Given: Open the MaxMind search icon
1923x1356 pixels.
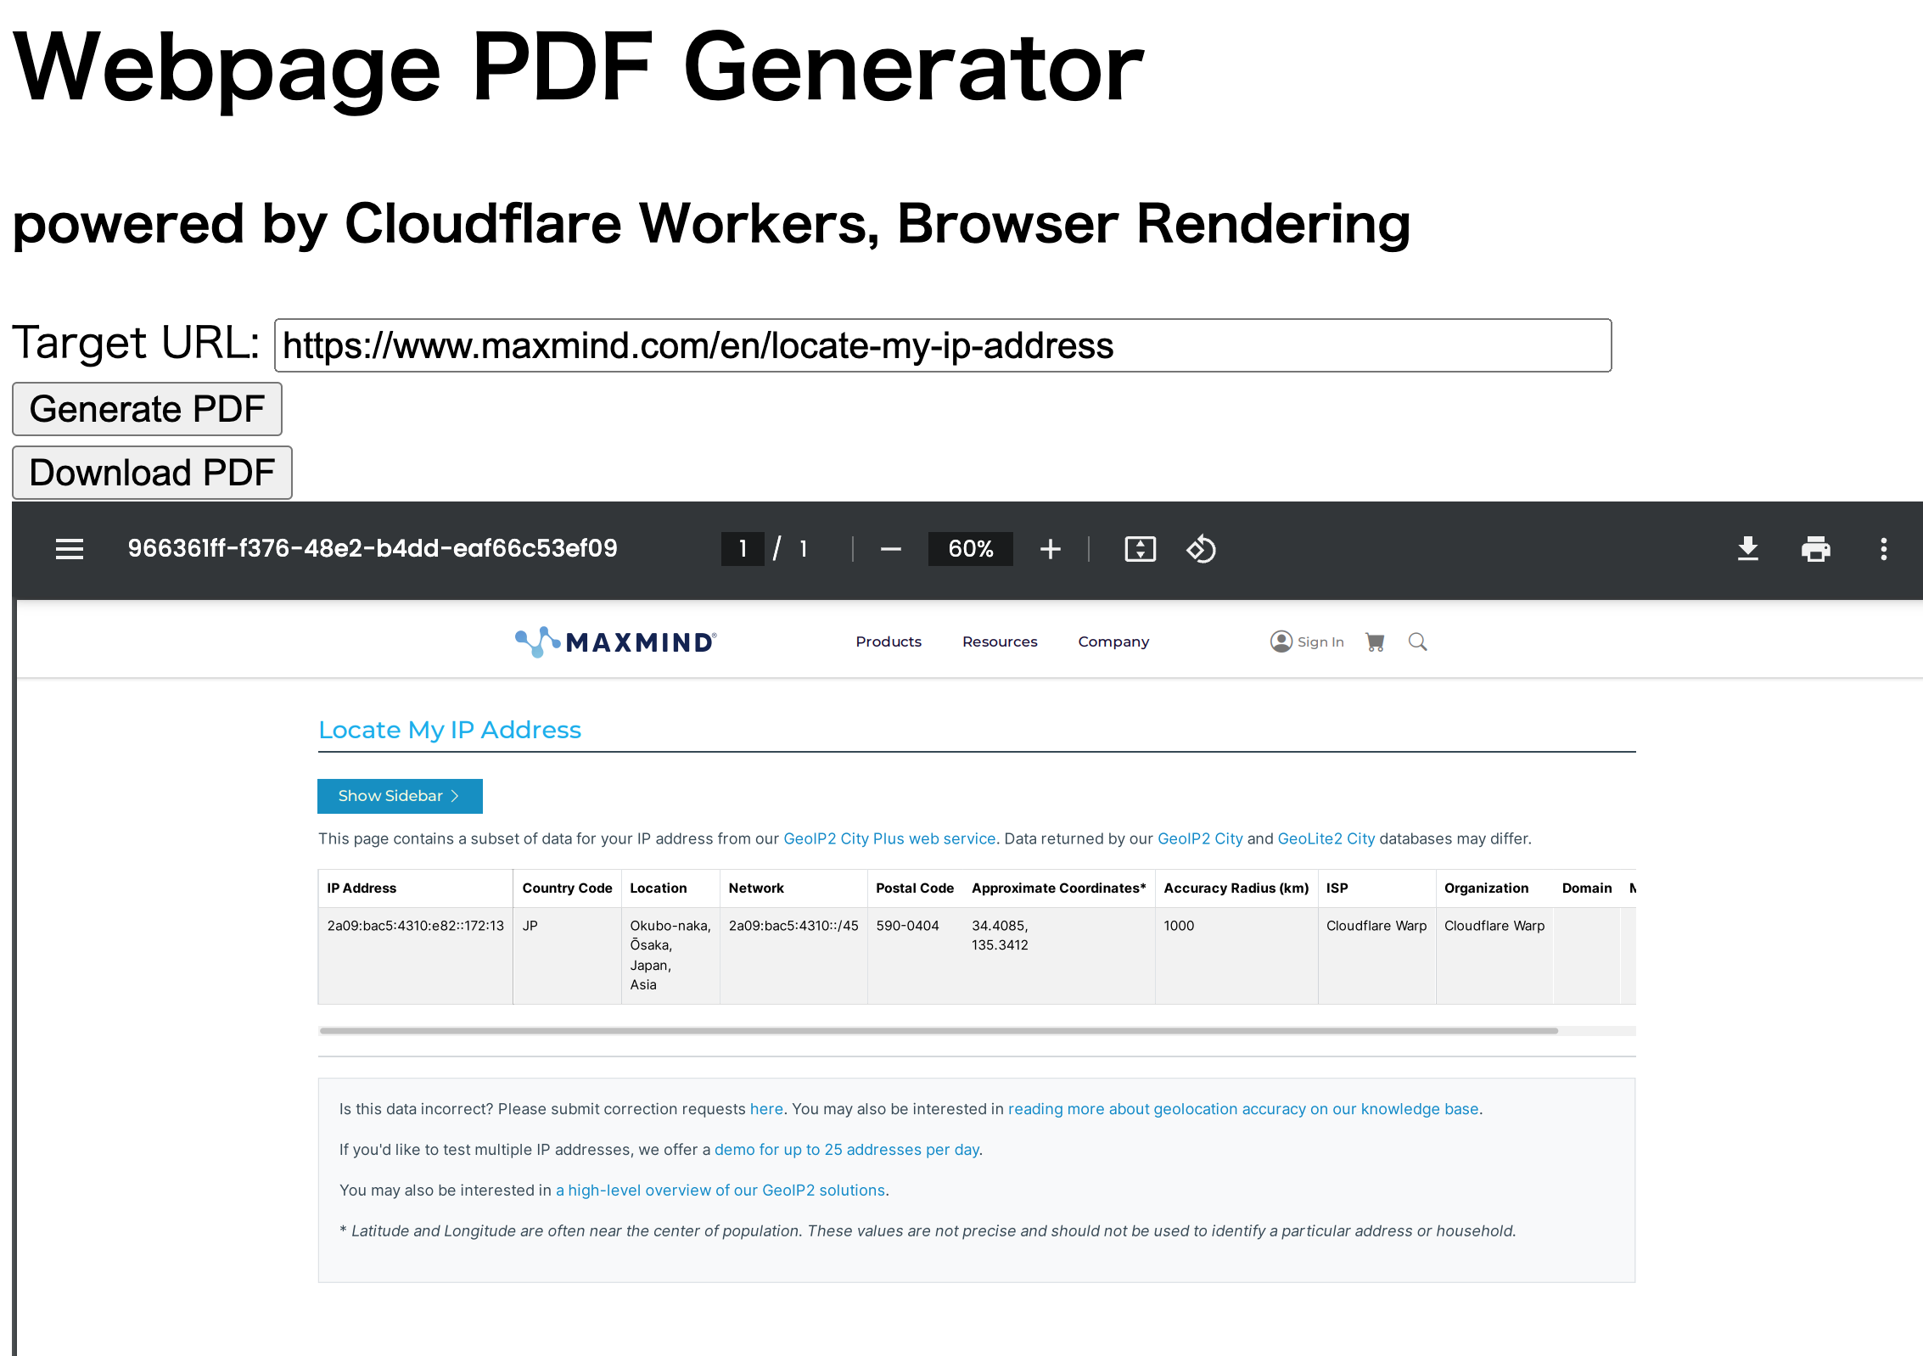Looking at the screenshot, I should click(1417, 642).
